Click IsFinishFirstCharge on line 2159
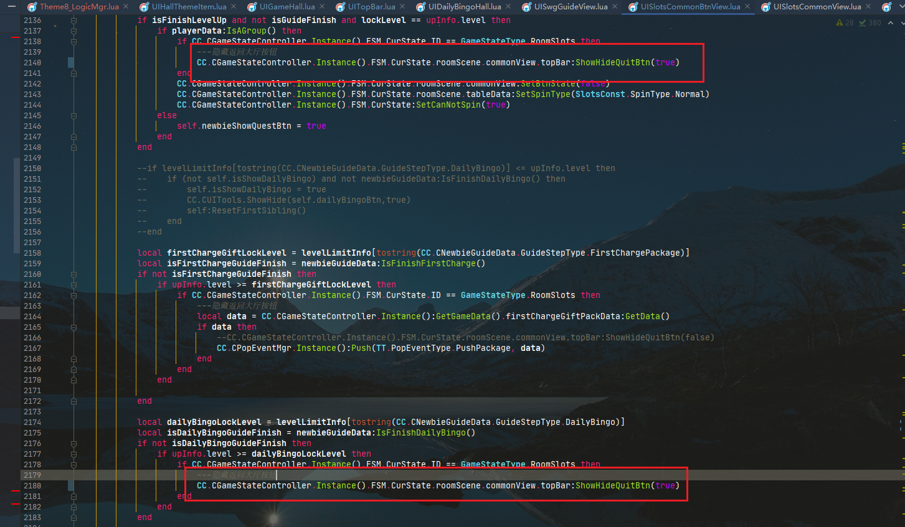Screen dimensions: 905x527 click(x=429, y=264)
